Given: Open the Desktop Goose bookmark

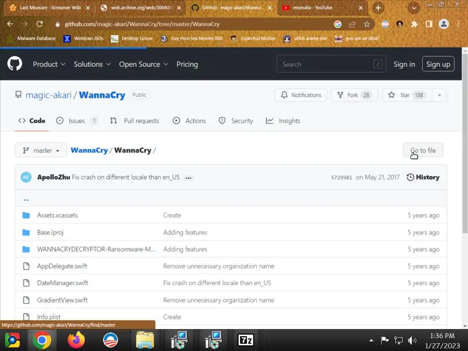Looking at the screenshot, I should [132, 38].
